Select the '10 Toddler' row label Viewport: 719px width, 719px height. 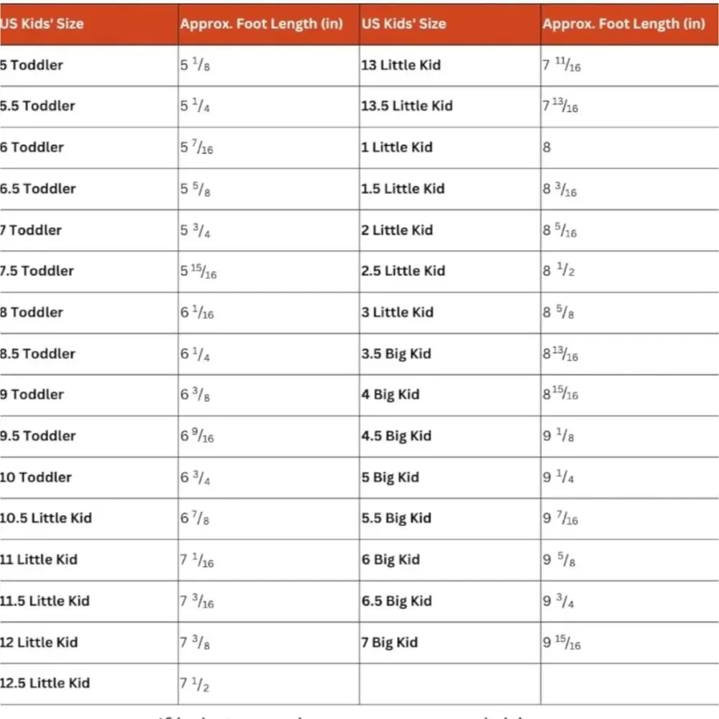point(36,477)
